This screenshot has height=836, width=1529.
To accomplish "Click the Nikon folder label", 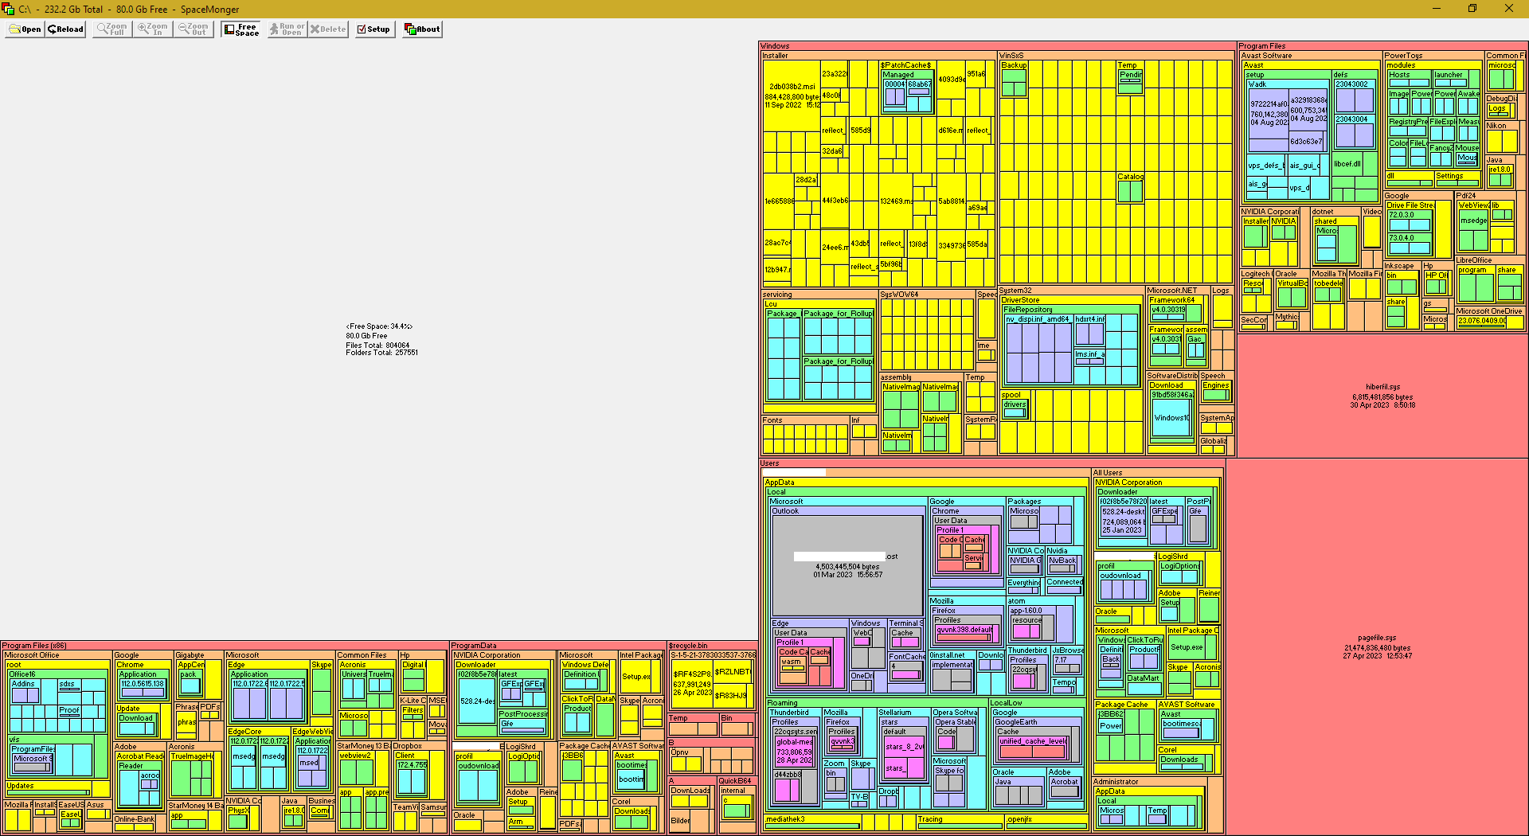I will (x=1496, y=126).
